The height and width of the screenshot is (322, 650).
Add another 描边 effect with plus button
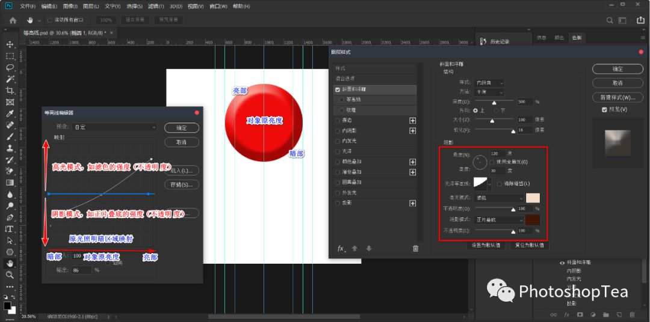click(x=412, y=120)
